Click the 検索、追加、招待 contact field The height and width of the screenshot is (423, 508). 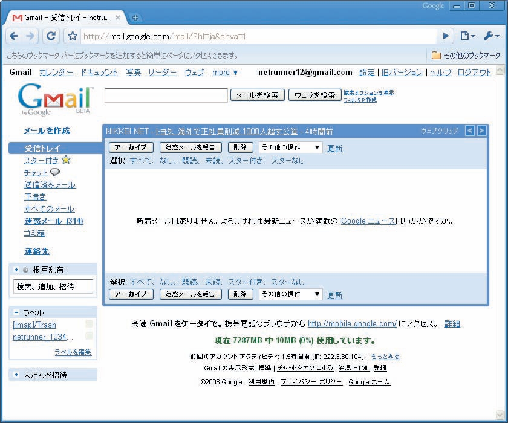53,287
